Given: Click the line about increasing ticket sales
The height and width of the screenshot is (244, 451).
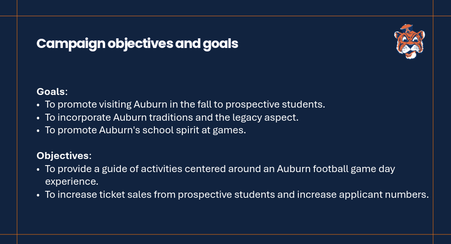Looking at the screenshot, I should pos(237,194).
